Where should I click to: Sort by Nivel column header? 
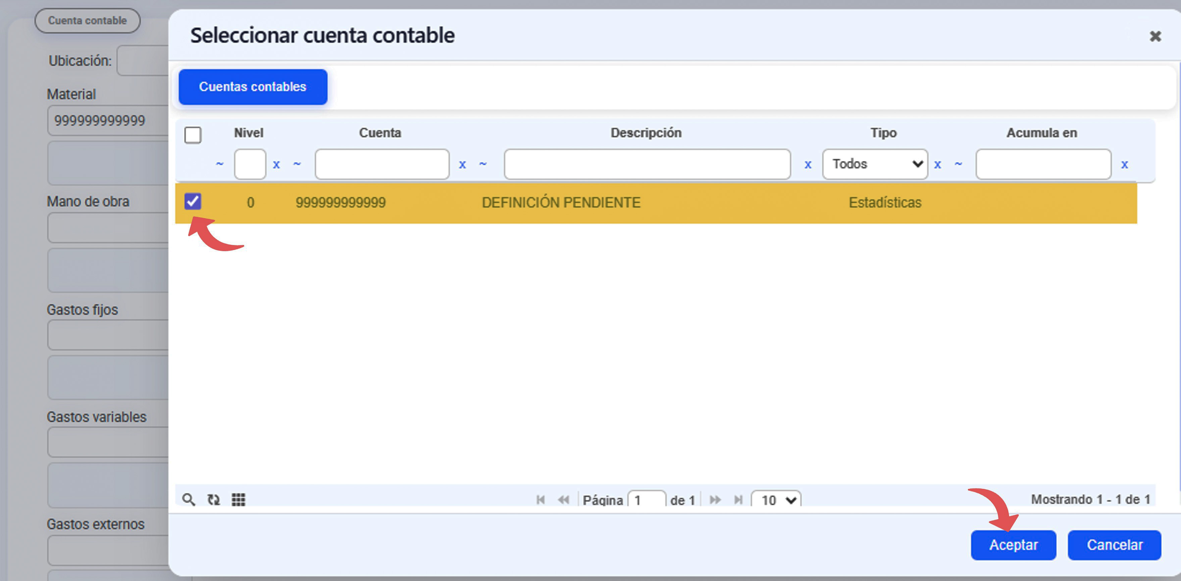249,133
